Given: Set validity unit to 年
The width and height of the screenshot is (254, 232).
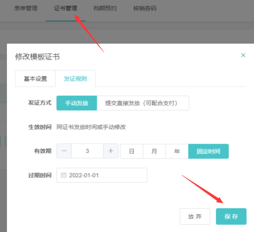Looking at the screenshot, I should pyautogui.click(x=177, y=151).
